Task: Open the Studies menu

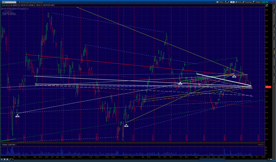Action: (x=257, y=2)
